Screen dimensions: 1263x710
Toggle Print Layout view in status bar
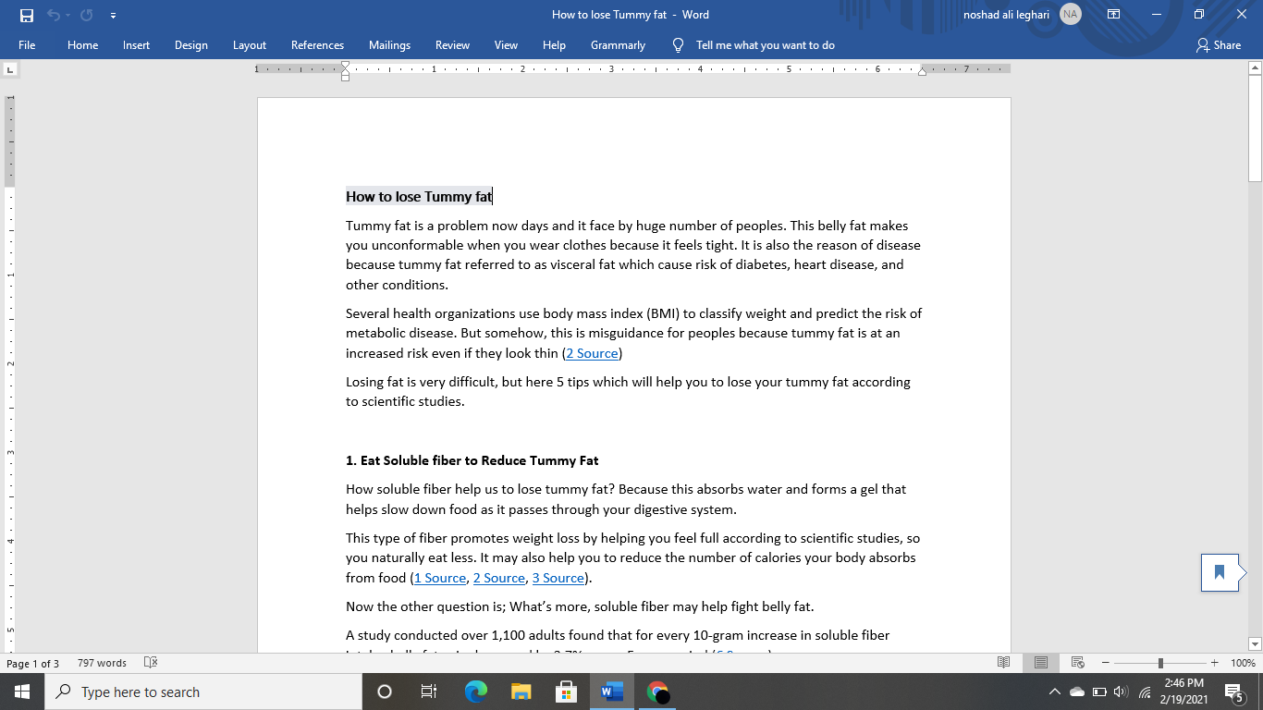click(1040, 663)
